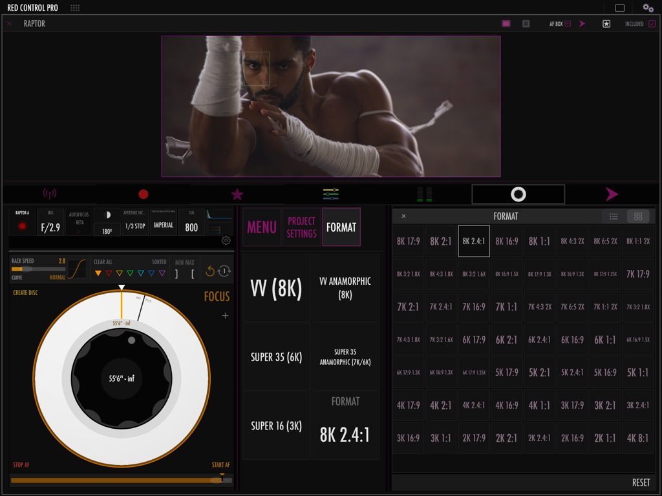
Task: Open the wireless connection tab icon
Action: [x=49, y=194]
